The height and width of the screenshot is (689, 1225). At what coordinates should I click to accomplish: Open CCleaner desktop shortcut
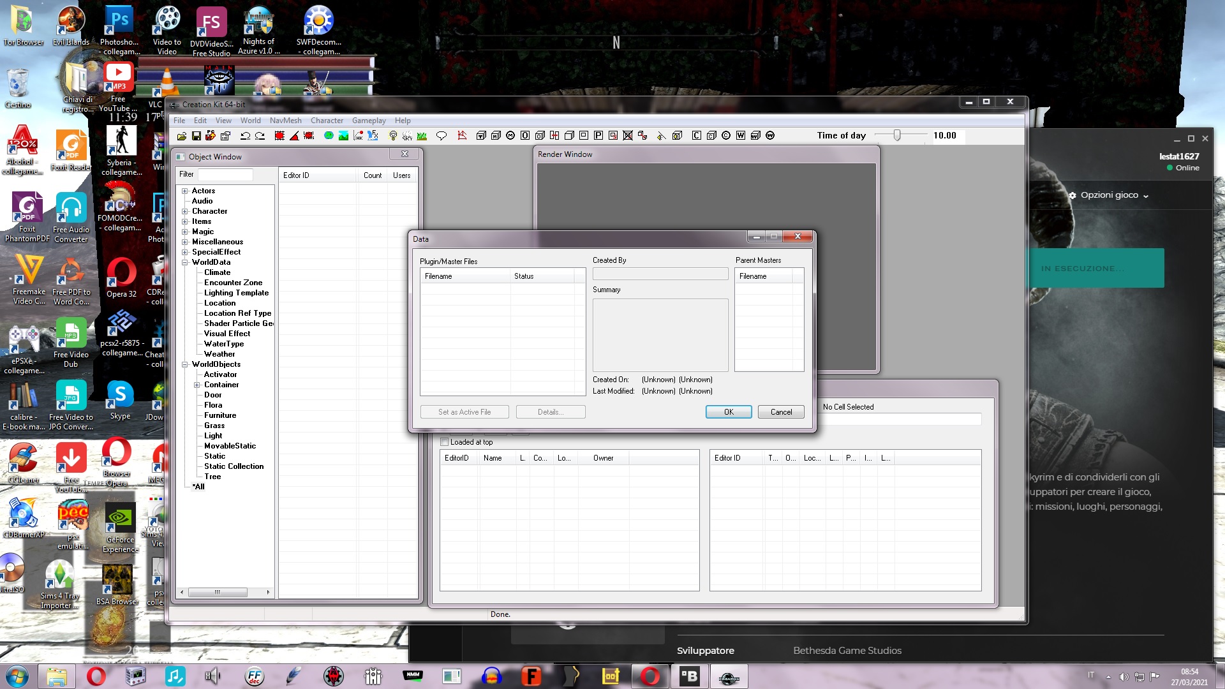click(24, 463)
